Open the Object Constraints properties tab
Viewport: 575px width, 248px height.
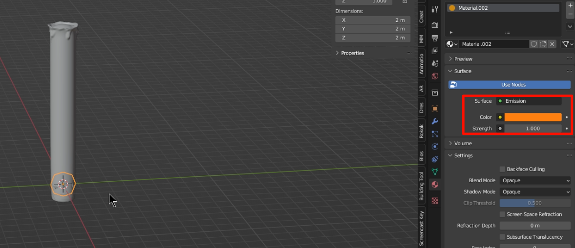pyautogui.click(x=435, y=159)
